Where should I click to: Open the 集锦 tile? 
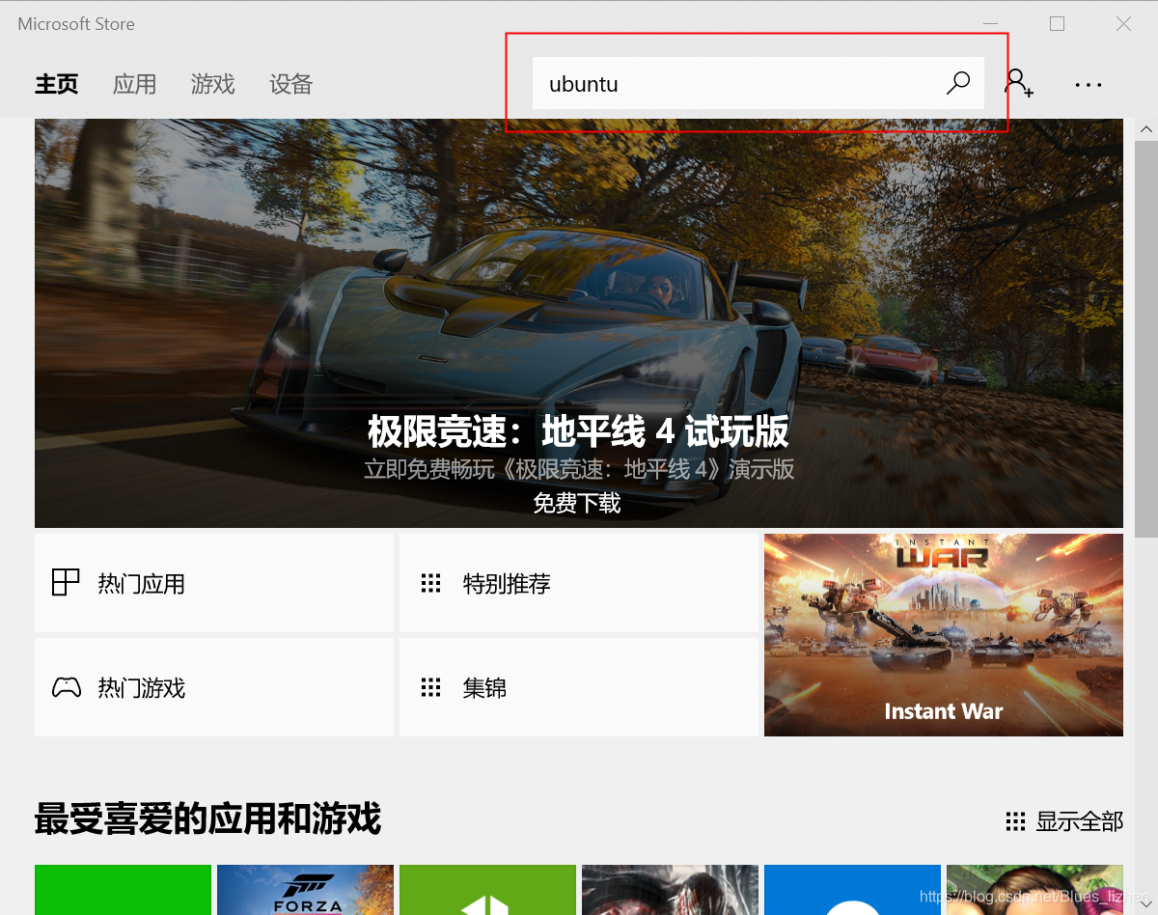tap(579, 687)
